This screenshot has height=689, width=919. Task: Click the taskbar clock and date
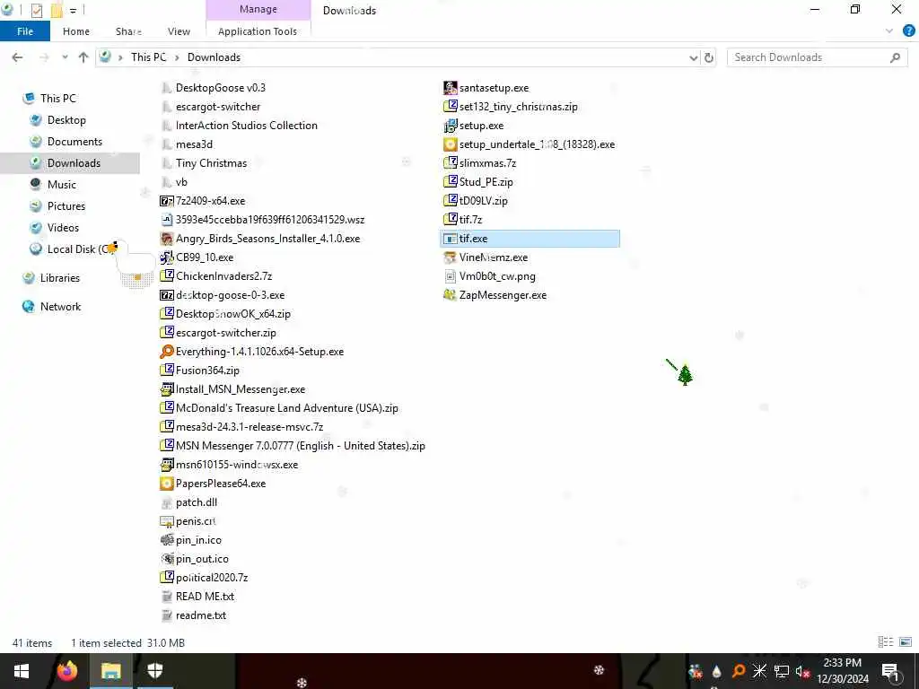(842, 671)
